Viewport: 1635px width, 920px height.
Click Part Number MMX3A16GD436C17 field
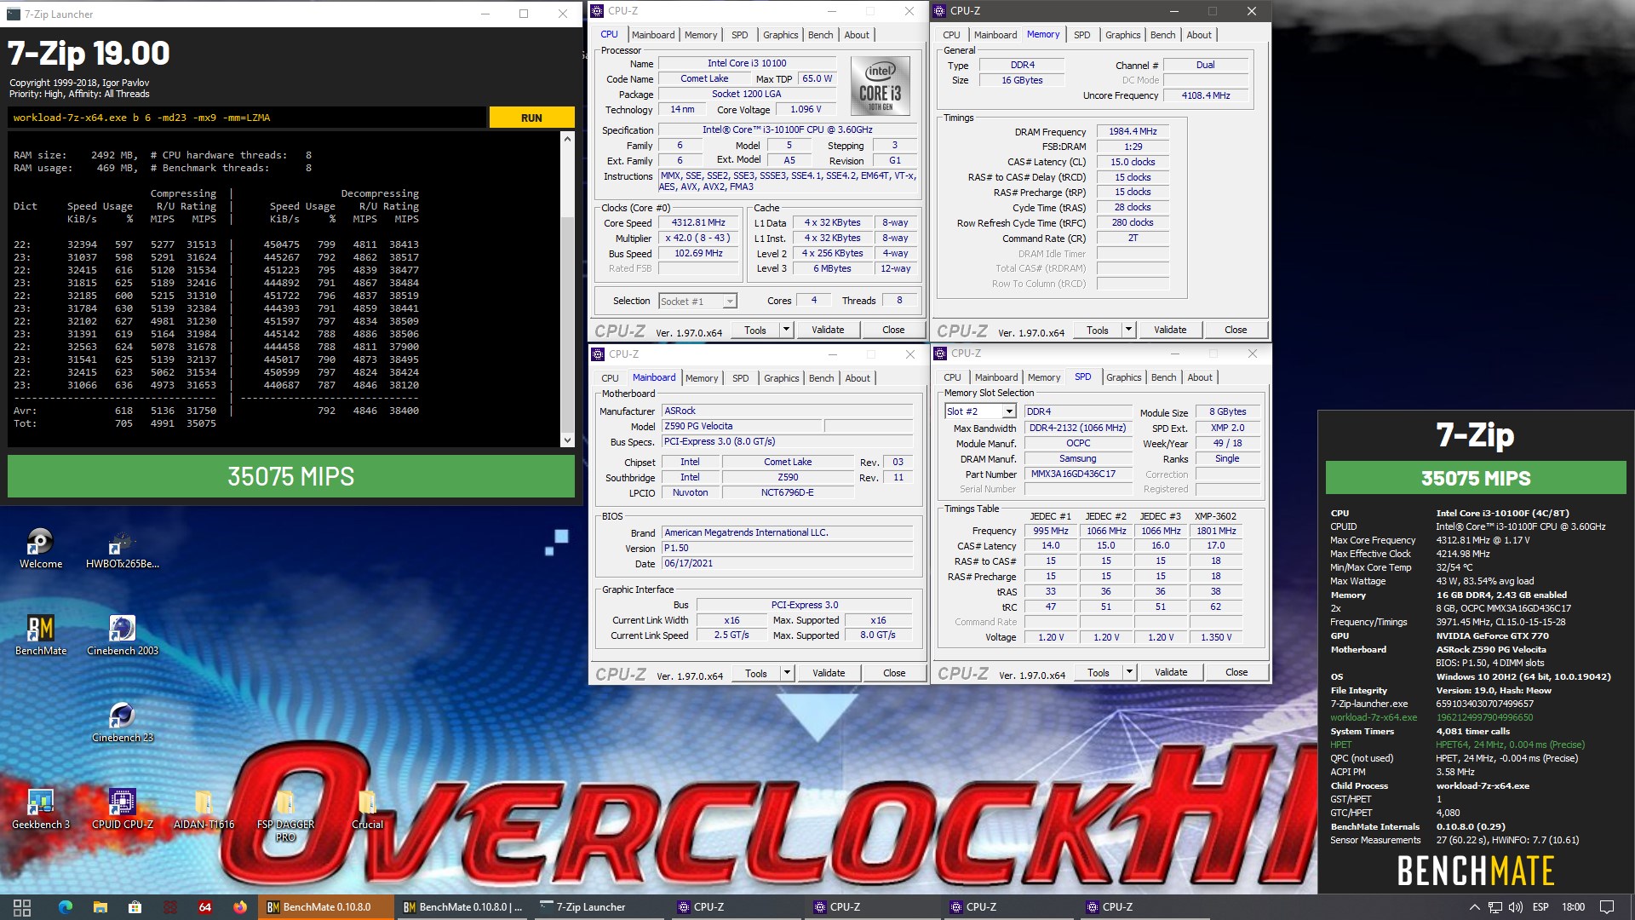pos(1079,474)
